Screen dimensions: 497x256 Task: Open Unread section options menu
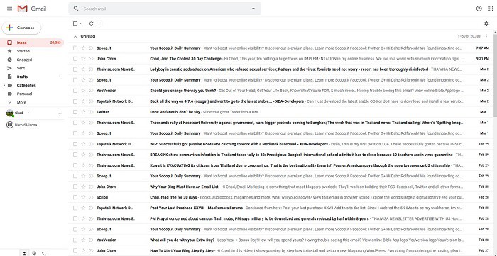coord(486,36)
